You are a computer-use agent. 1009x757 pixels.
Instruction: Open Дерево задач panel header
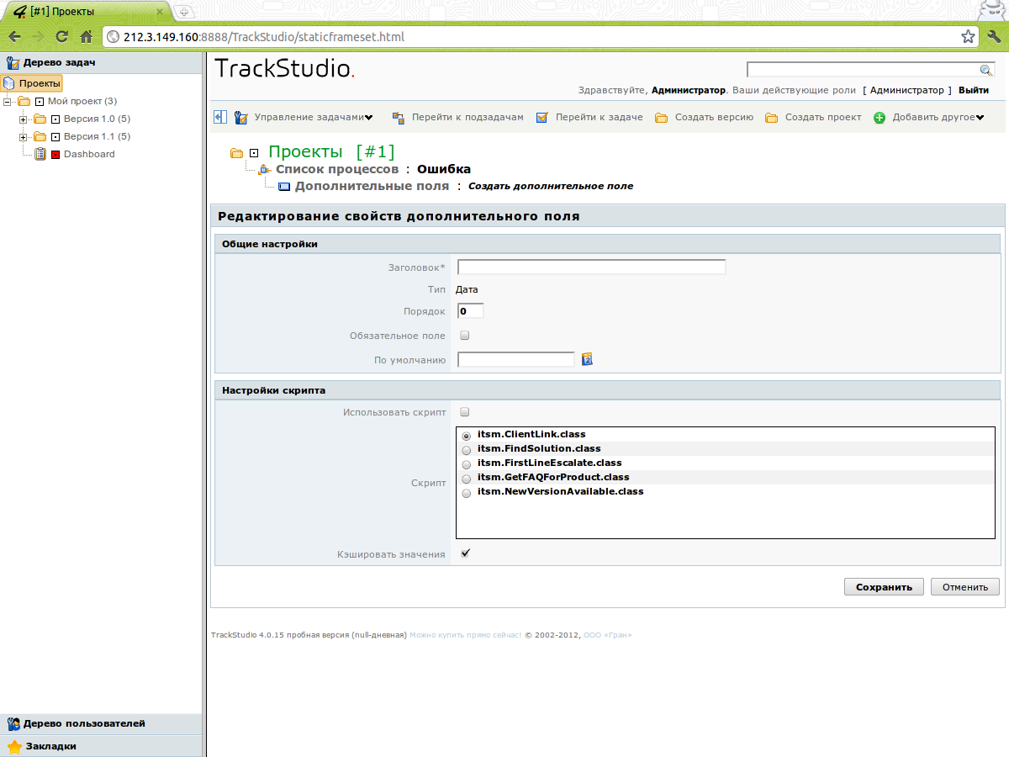[x=101, y=62]
